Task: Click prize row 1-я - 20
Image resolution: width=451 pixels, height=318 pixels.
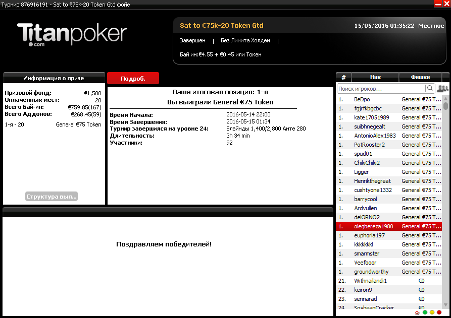Action: pos(53,124)
